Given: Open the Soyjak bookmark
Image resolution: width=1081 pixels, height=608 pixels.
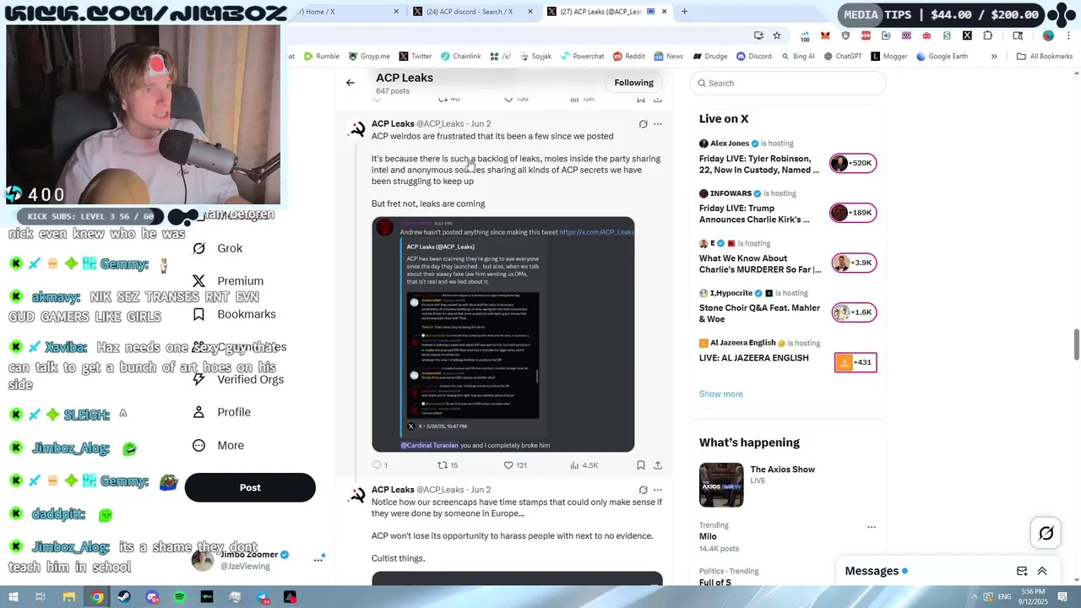Looking at the screenshot, I should coord(535,57).
